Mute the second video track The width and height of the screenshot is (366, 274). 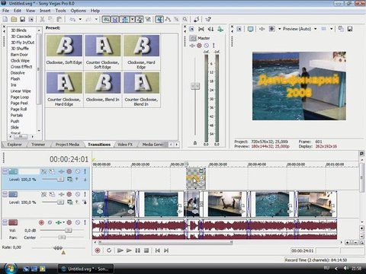[78, 195]
